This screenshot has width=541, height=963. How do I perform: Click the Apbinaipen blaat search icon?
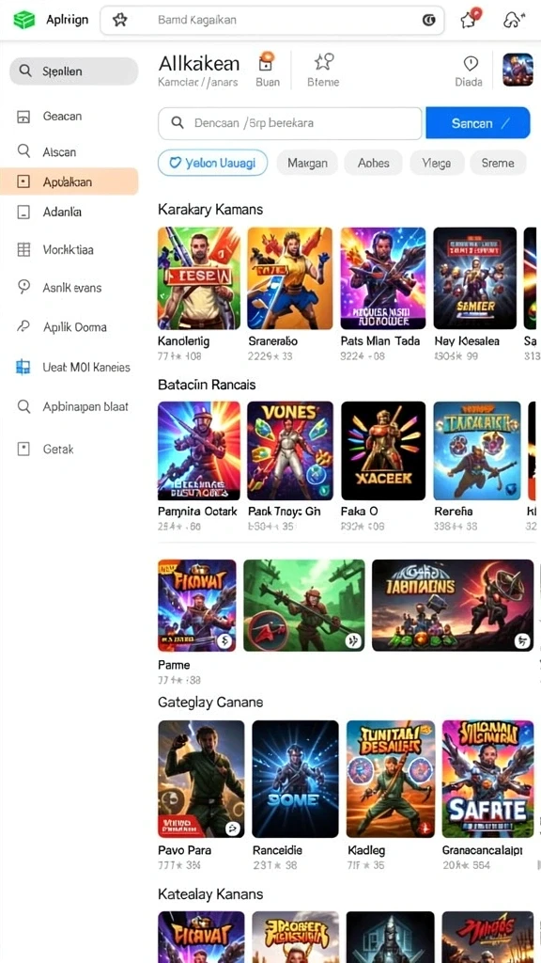pos(23,406)
